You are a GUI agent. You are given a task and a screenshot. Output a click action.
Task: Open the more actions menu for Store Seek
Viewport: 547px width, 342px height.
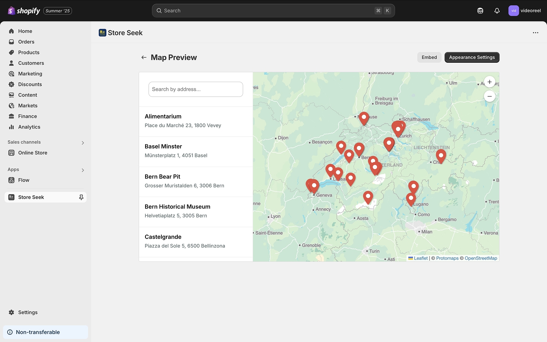click(536, 33)
